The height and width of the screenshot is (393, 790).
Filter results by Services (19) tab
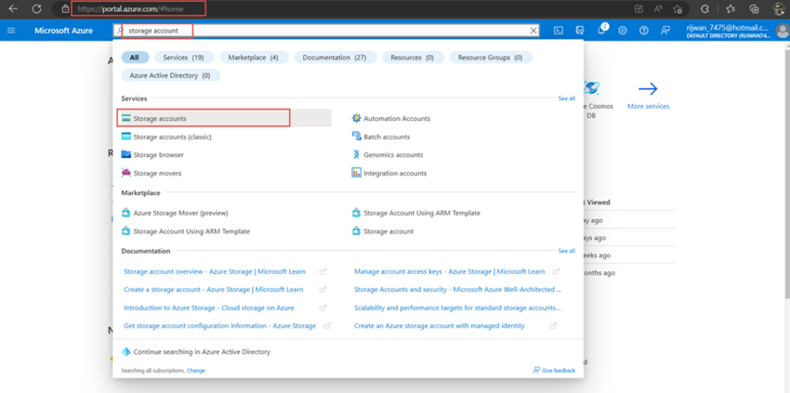coord(184,58)
